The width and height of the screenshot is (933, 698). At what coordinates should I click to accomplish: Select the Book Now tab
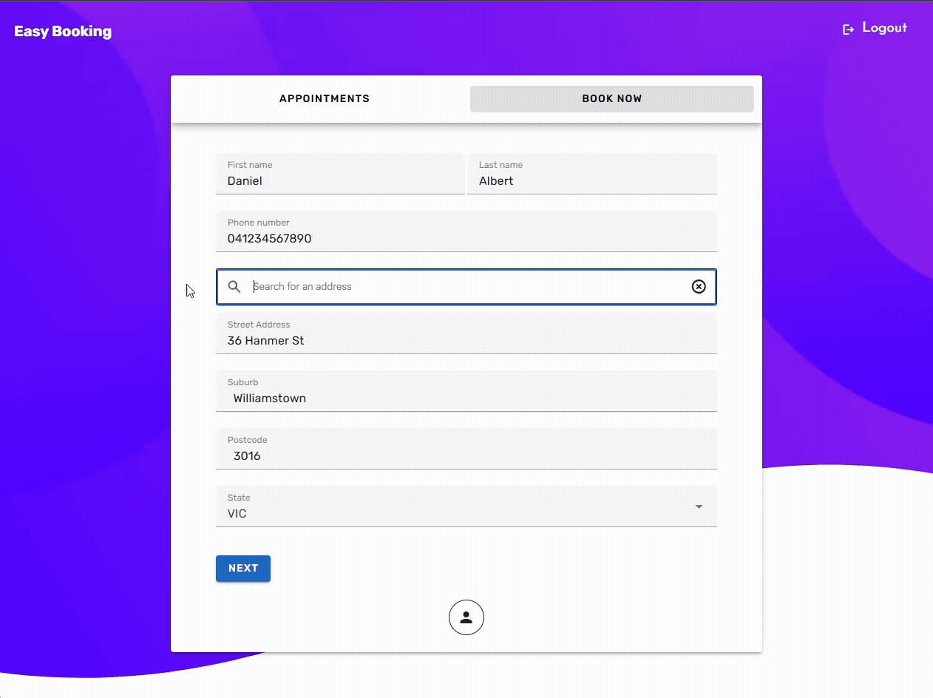click(611, 99)
